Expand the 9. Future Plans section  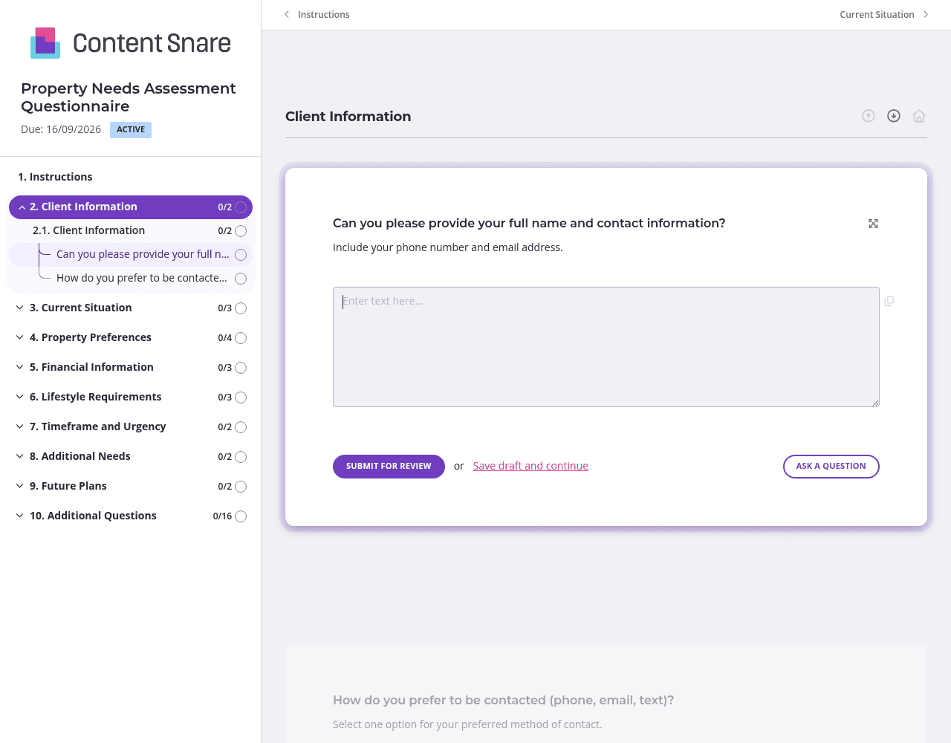[20, 486]
